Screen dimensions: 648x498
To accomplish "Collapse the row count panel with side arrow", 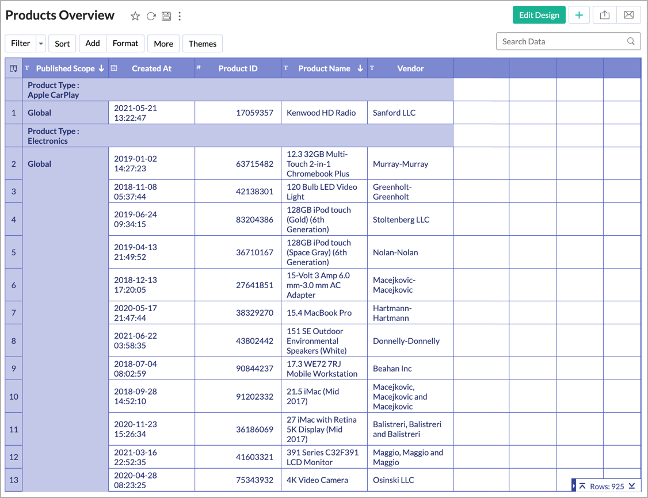I will [x=574, y=486].
